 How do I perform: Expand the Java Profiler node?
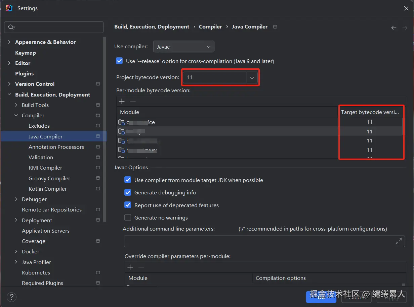point(16,262)
